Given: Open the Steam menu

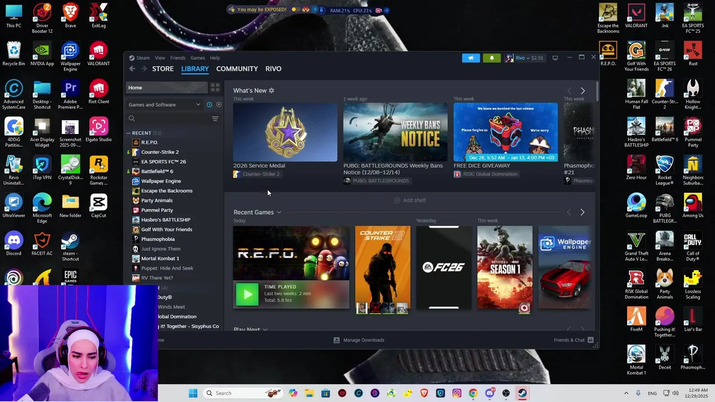Looking at the screenshot, I should pos(143,58).
